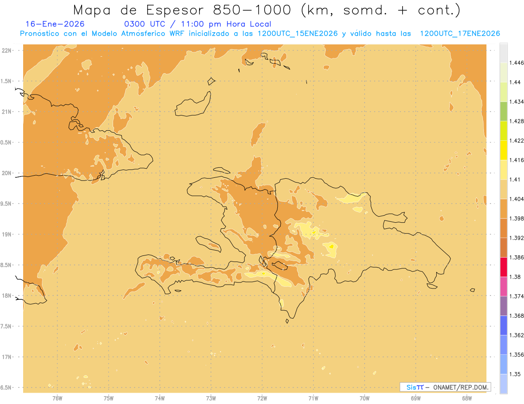Screen dimensions: 524x404
Task: Click the colorbar value '1.416'
Action: click(x=517, y=160)
